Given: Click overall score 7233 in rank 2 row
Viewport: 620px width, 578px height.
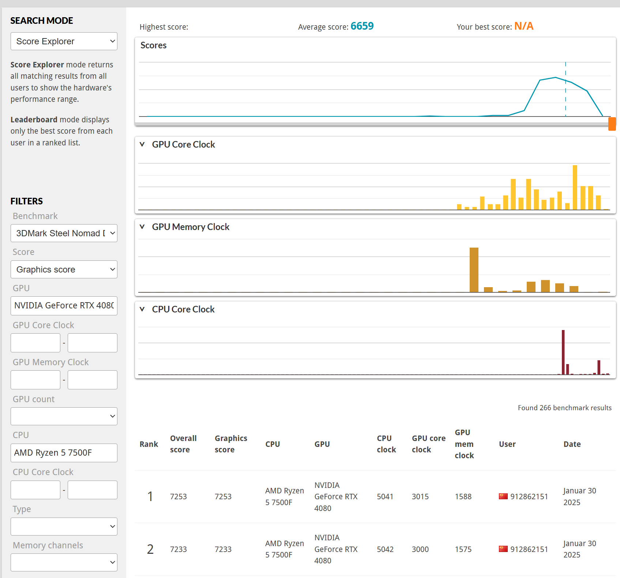Looking at the screenshot, I should [179, 549].
